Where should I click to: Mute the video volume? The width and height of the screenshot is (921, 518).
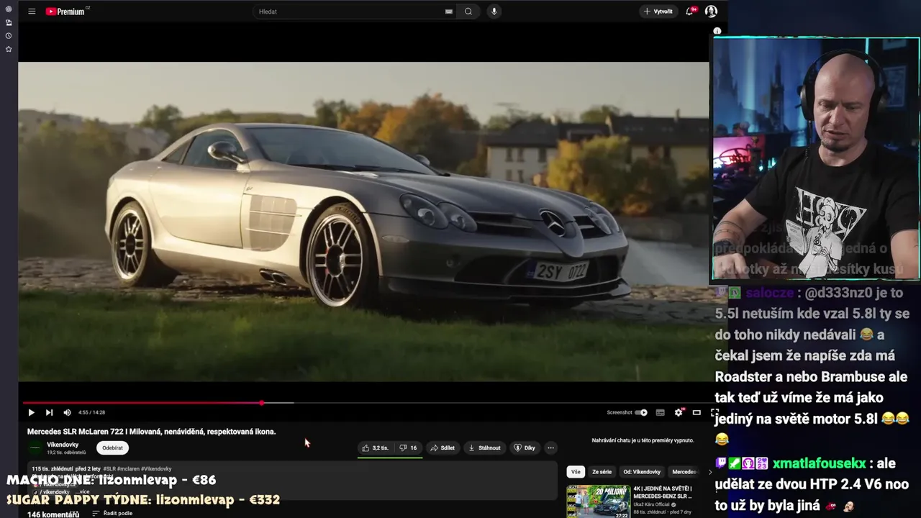click(67, 412)
